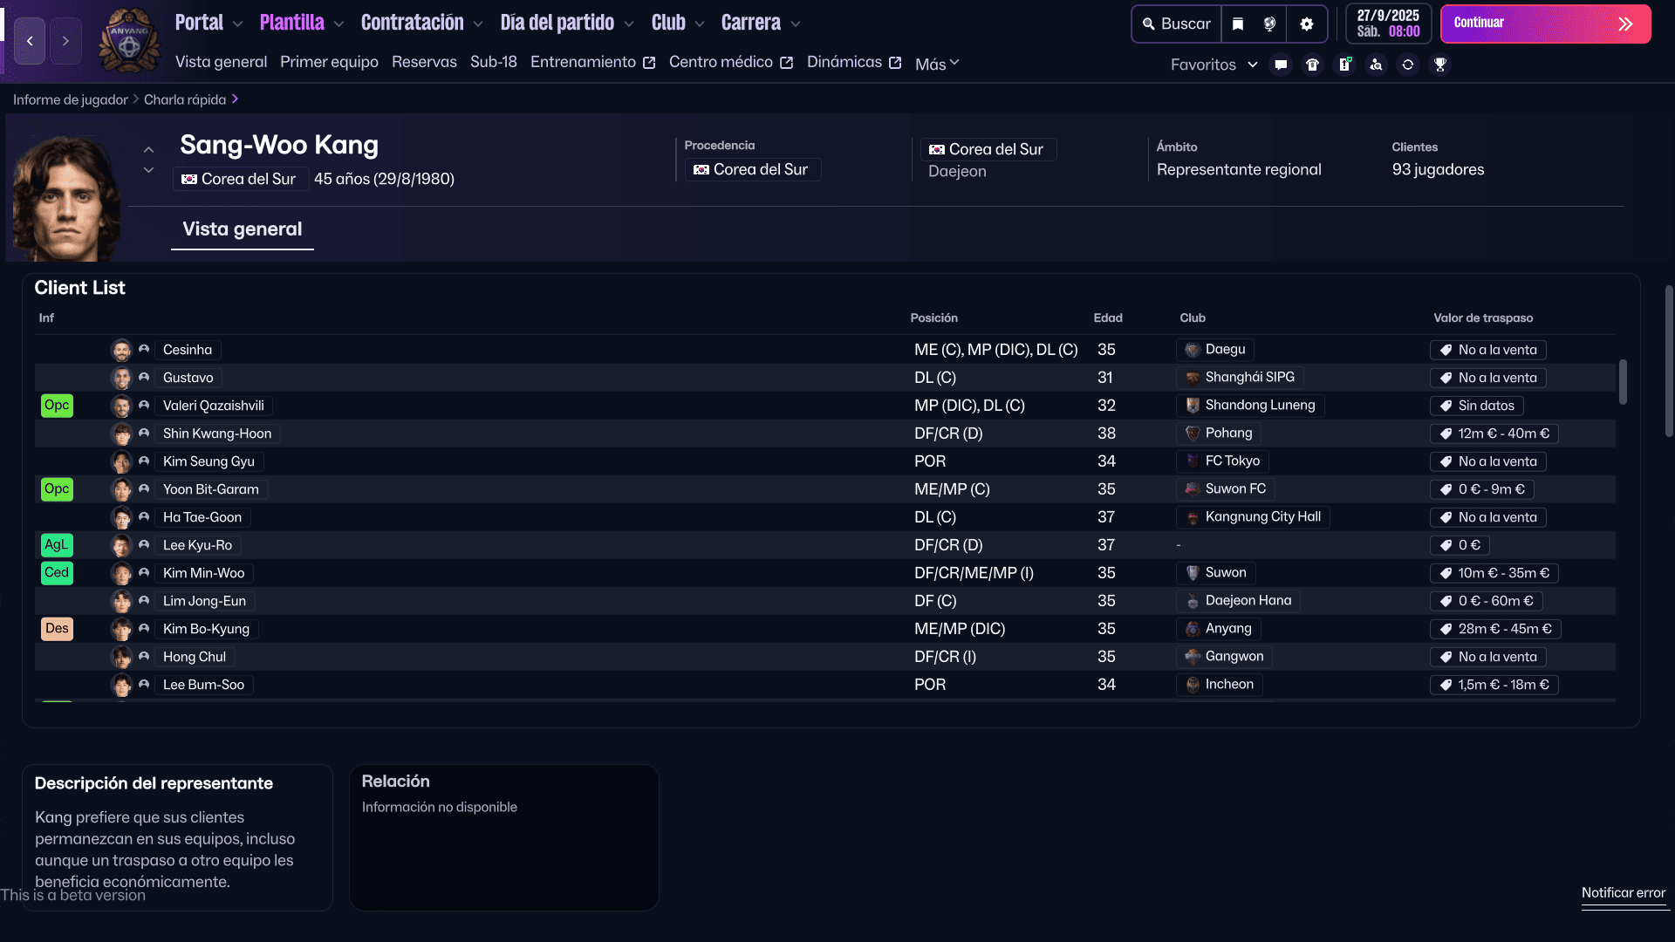Click the world globe icon

[1270, 24]
